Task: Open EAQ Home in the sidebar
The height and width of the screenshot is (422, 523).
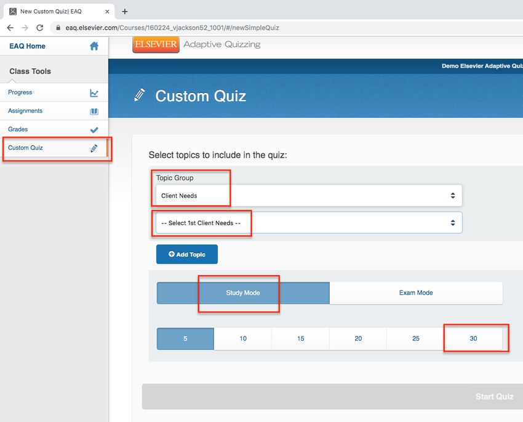Action: point(54,46)
